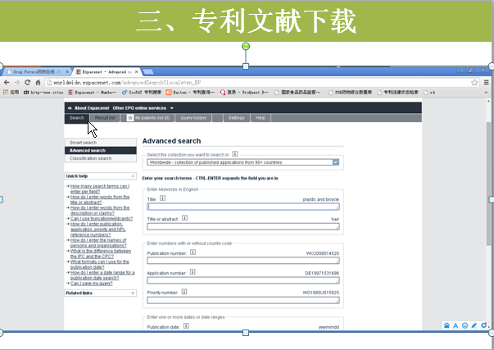Open the rd bookmark
The width and height of the screenshot is (494, 350).
[429, 93]
